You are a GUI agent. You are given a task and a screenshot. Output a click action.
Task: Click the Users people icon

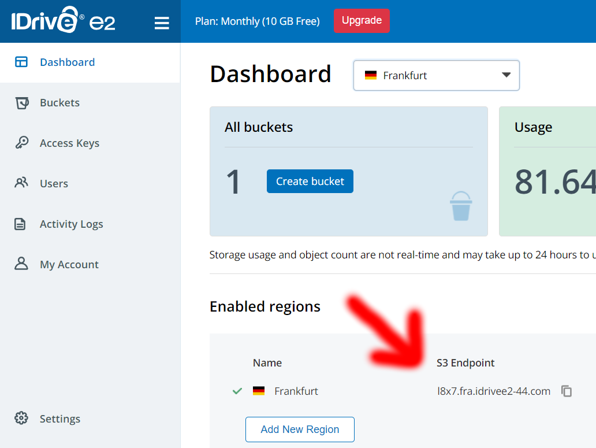point(21,183)
